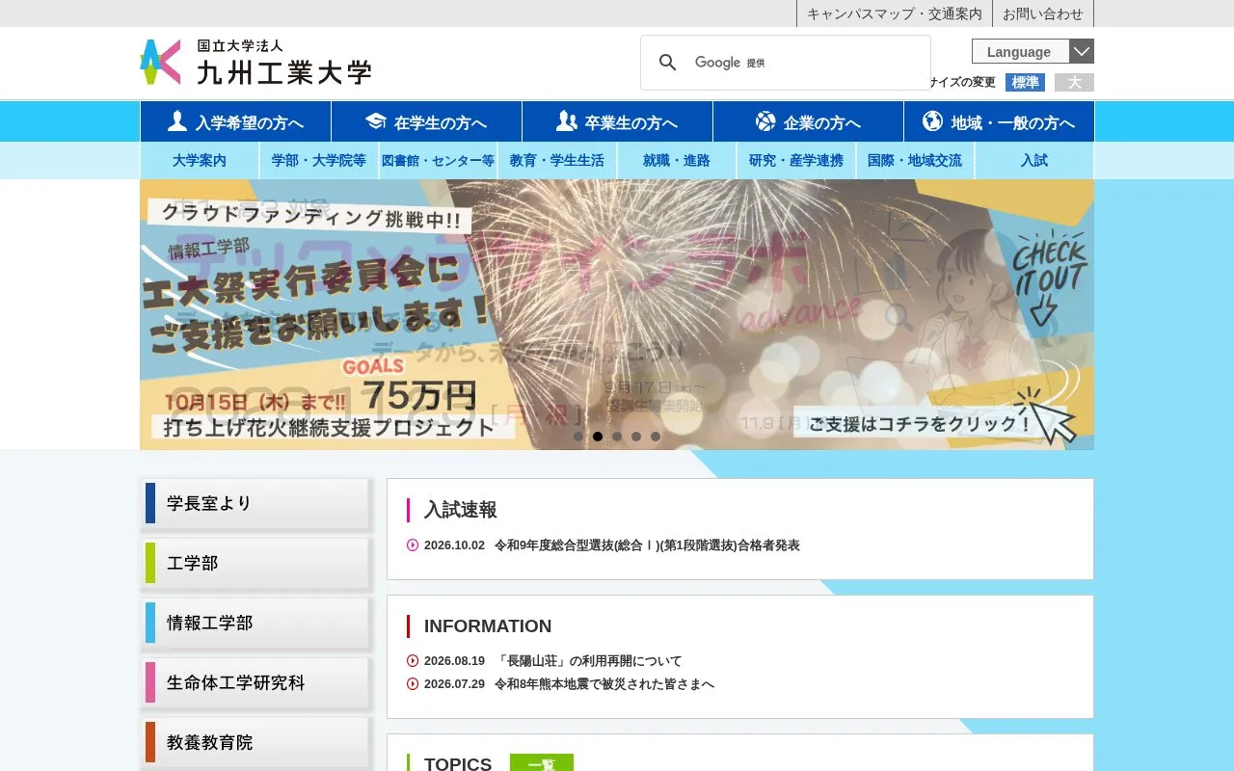The width and height of the screenshot is (1234, 771).
Task: Open 令和9年度総合型選抜 合格者発表 news link
Action: [x=647, y=545]
